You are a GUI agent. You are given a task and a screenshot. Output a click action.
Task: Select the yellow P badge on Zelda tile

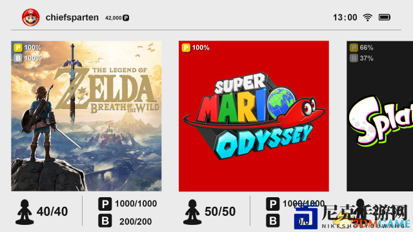tap(18, 48)
